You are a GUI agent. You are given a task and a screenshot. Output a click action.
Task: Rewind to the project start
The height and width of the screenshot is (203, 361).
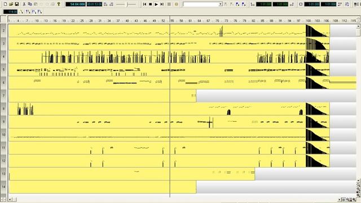(144, 4)
